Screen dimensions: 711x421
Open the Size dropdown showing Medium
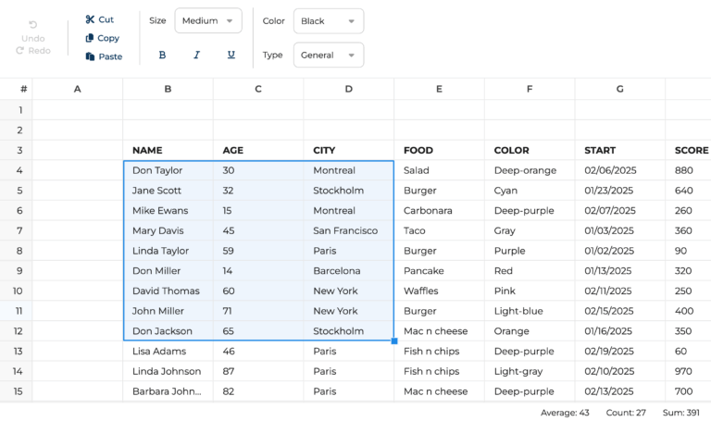click(207, 20)
